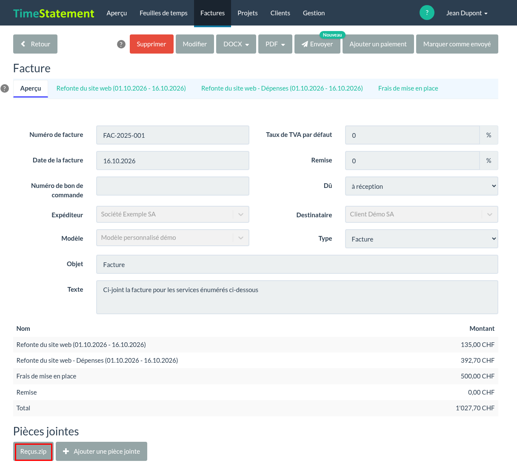This screenshot has height=469, width=517.
Task: Click the Texte textarea
Action: (297, 297)
